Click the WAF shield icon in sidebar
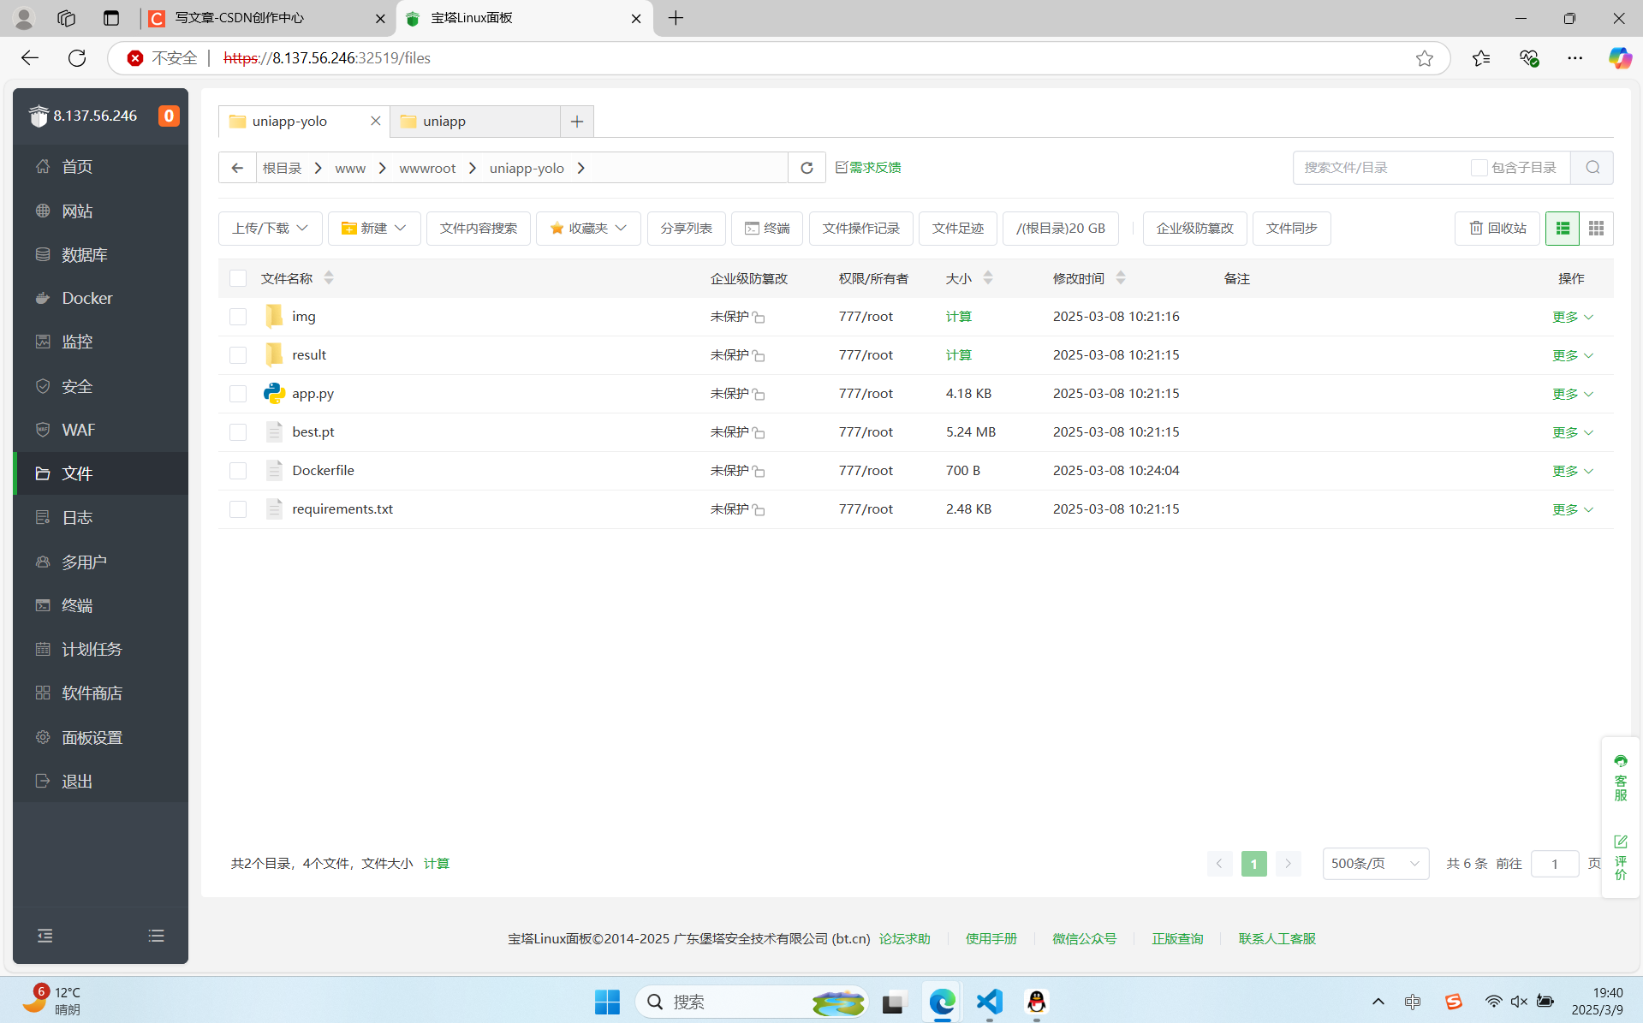The width and height of the screenshot is (1643, 1023). click(43, 430)
